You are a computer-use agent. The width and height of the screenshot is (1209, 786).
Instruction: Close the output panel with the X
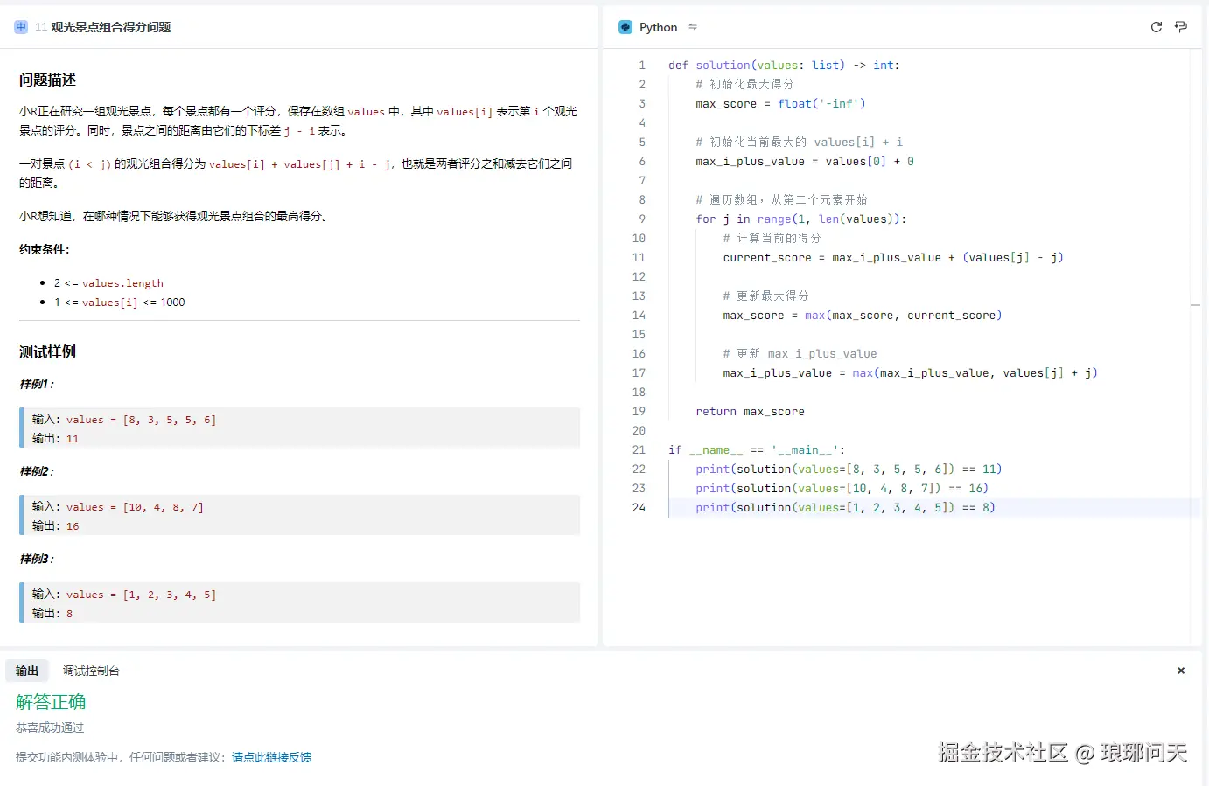(x=1180, y=671)
